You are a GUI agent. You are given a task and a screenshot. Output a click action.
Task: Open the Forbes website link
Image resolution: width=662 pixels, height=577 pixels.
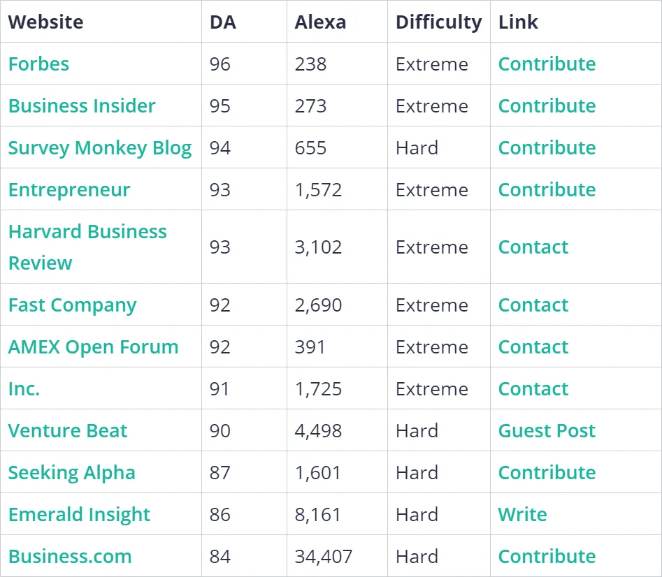pyautogui.click(x=39, y=64)
